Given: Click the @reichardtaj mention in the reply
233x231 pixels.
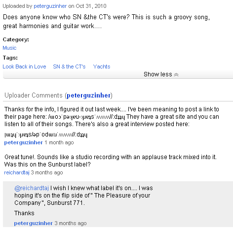Looking at the screenshot, I should (x=32, y=188).
